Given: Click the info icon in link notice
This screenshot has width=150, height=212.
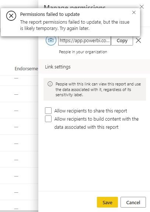Looking at the screenshot, I should (x=50, y=84).
